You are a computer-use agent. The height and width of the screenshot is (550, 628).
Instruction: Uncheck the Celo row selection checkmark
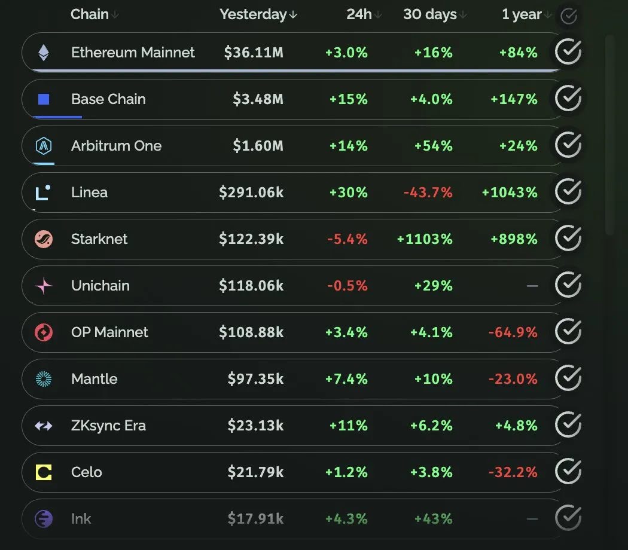tap(568, 472)
